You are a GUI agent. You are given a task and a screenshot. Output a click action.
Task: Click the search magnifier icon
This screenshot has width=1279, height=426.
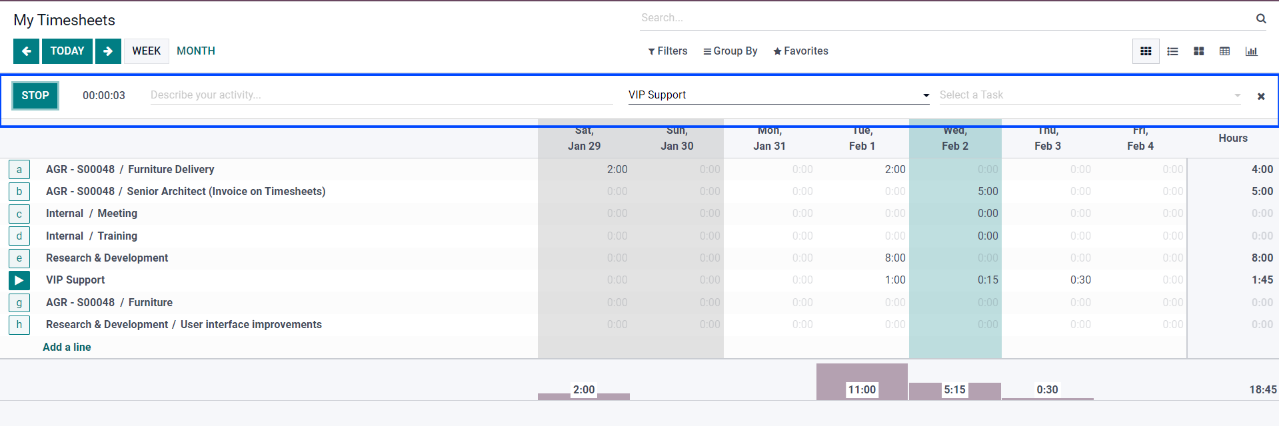click(1261, 18)
